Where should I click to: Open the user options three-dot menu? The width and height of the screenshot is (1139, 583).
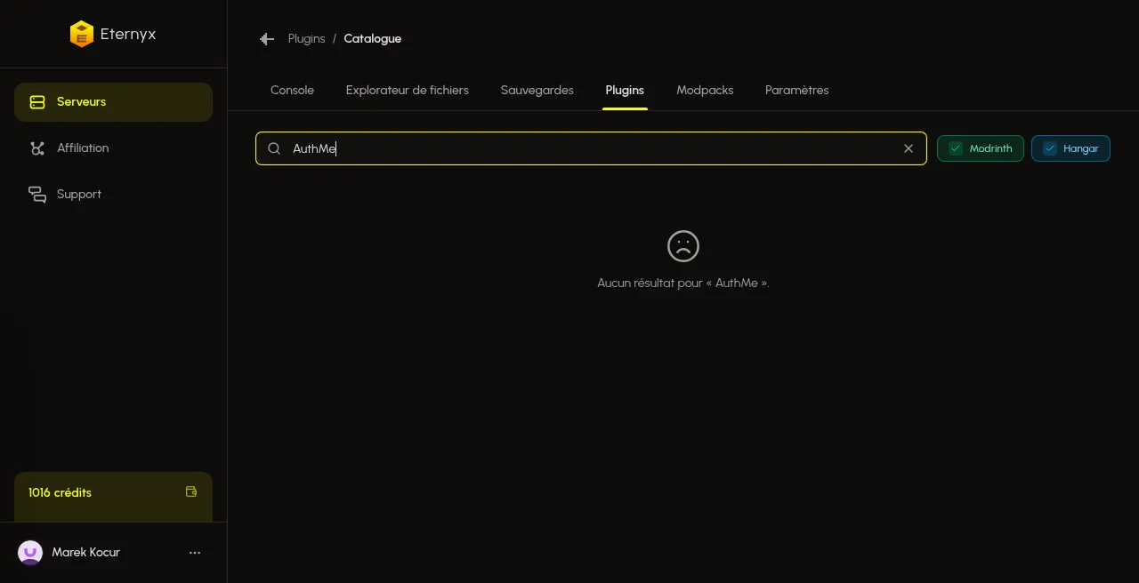[x=195, y=553]
